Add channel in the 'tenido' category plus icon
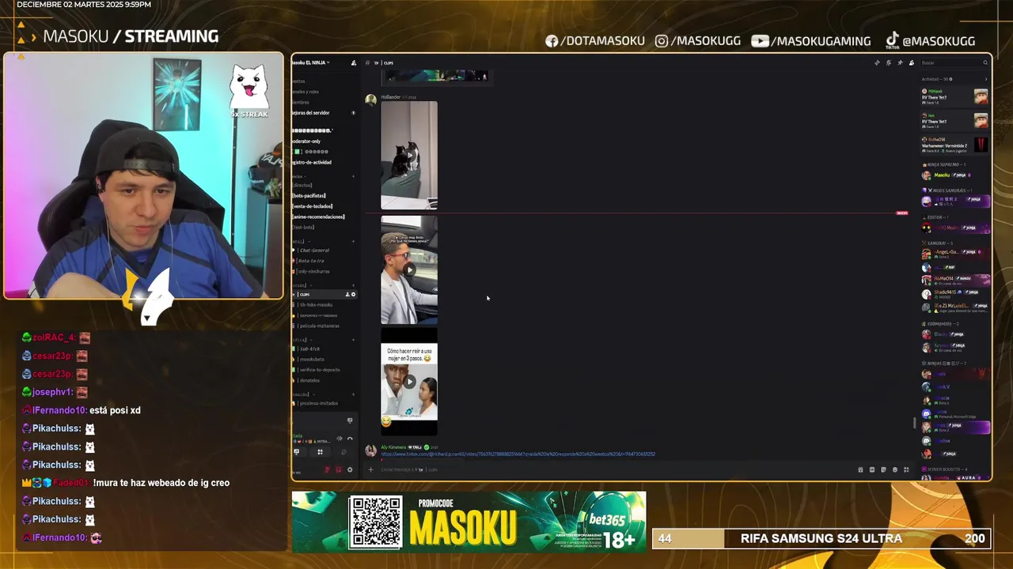This screenshot has height=569, width=1013. coord(353,394)
